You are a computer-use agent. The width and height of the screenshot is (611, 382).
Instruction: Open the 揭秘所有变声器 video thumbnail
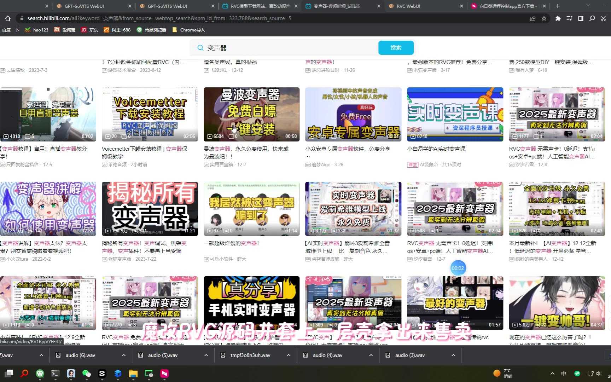coord(150,209)
